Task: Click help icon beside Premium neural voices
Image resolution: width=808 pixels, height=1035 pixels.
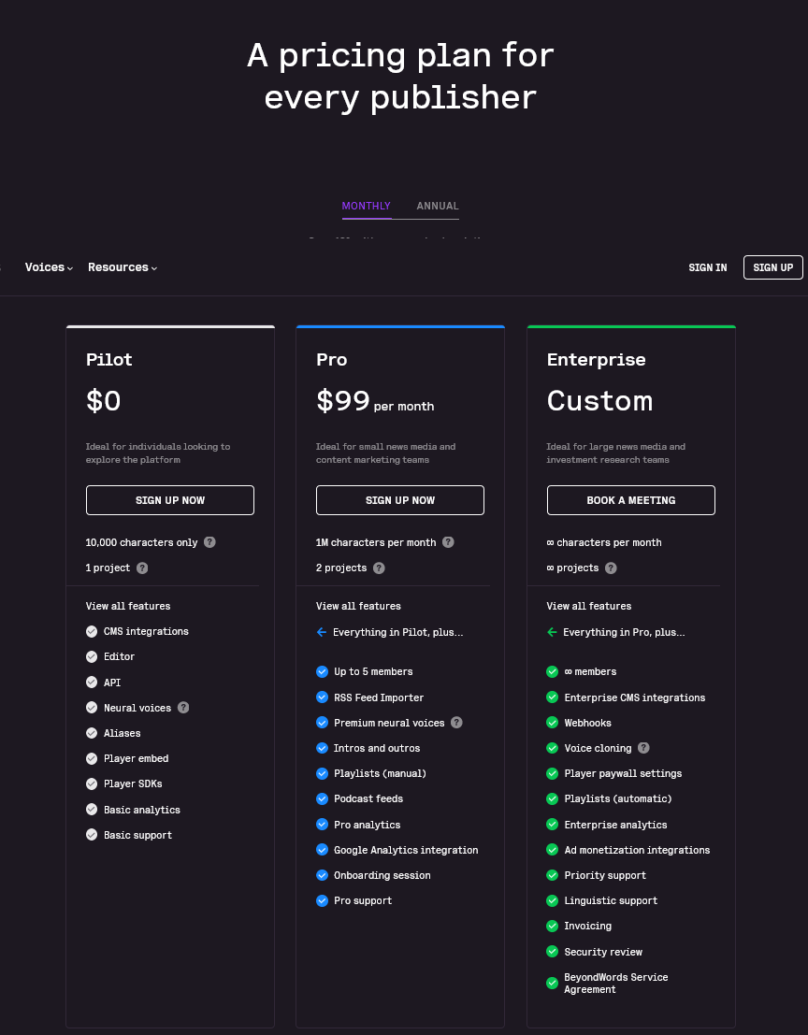Action: (456, 723)
